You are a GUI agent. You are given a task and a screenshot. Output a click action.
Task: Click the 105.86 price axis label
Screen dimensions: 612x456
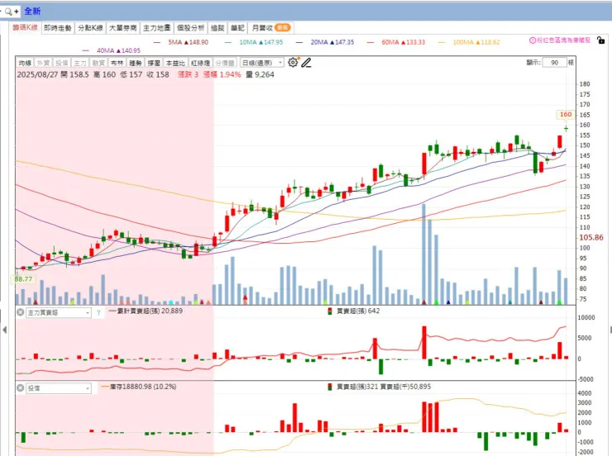[x=591, y=237]
